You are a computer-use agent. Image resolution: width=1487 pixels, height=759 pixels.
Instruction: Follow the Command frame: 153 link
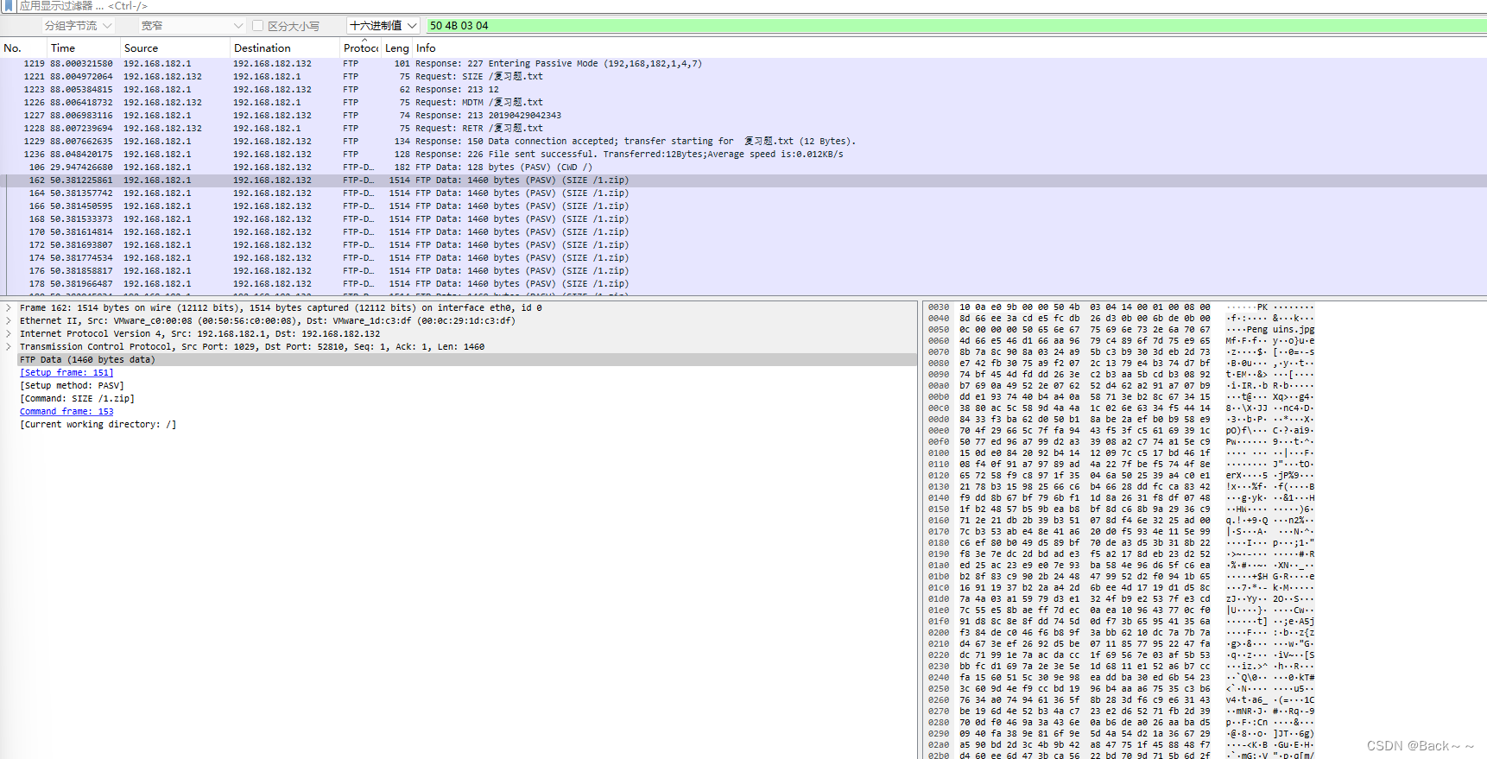click(x=66, y=411)
